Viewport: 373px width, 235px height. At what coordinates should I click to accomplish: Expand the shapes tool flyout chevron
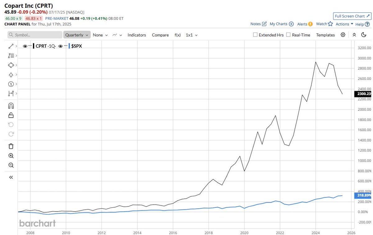(x=16, y=65)
